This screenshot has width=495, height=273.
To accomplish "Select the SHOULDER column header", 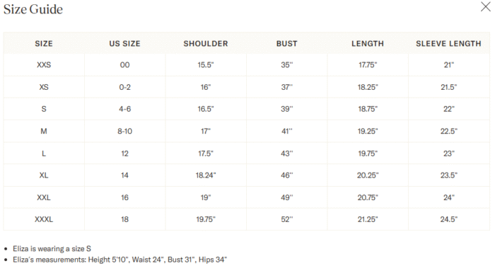I will coord(206,44).
